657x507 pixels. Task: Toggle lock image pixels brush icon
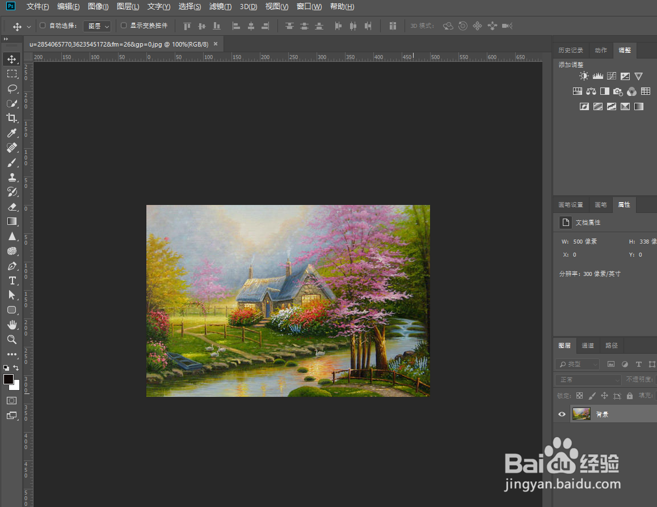[x=592, y=396]
